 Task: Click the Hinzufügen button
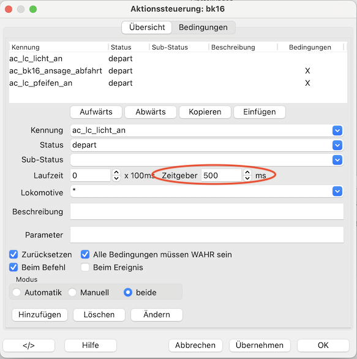(40, 314)
